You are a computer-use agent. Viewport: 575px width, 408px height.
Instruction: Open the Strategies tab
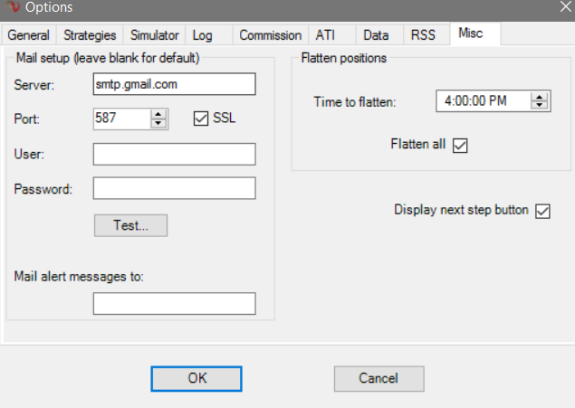(x=89, y=35)
